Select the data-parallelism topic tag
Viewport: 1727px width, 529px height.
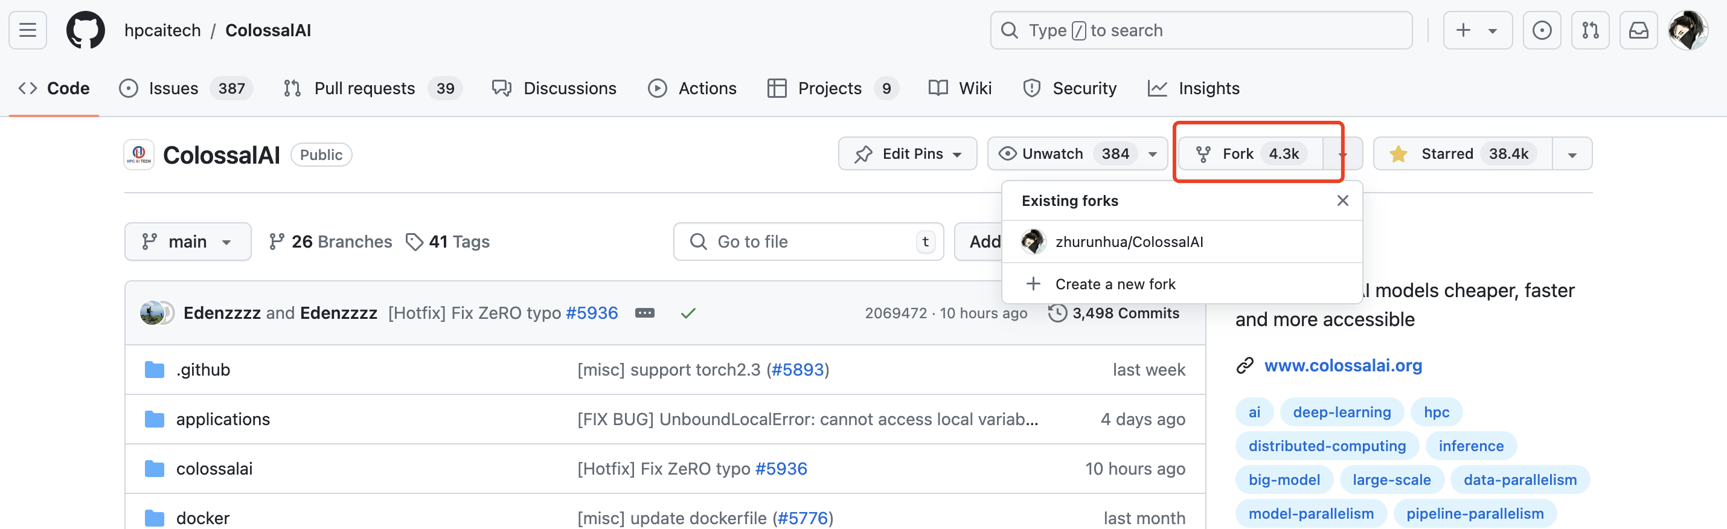click(1520, 479)
